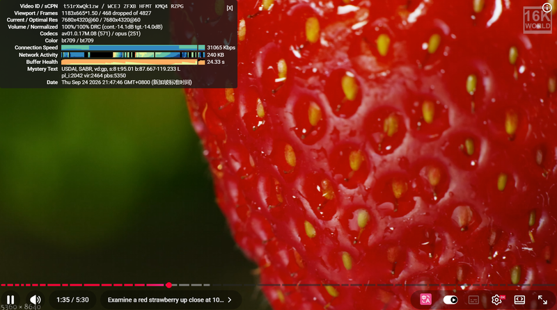The height and width of the screenshot is (310, 557).
Task: Enter full screen with the arrows icon
Action: [x=542, y=300]
